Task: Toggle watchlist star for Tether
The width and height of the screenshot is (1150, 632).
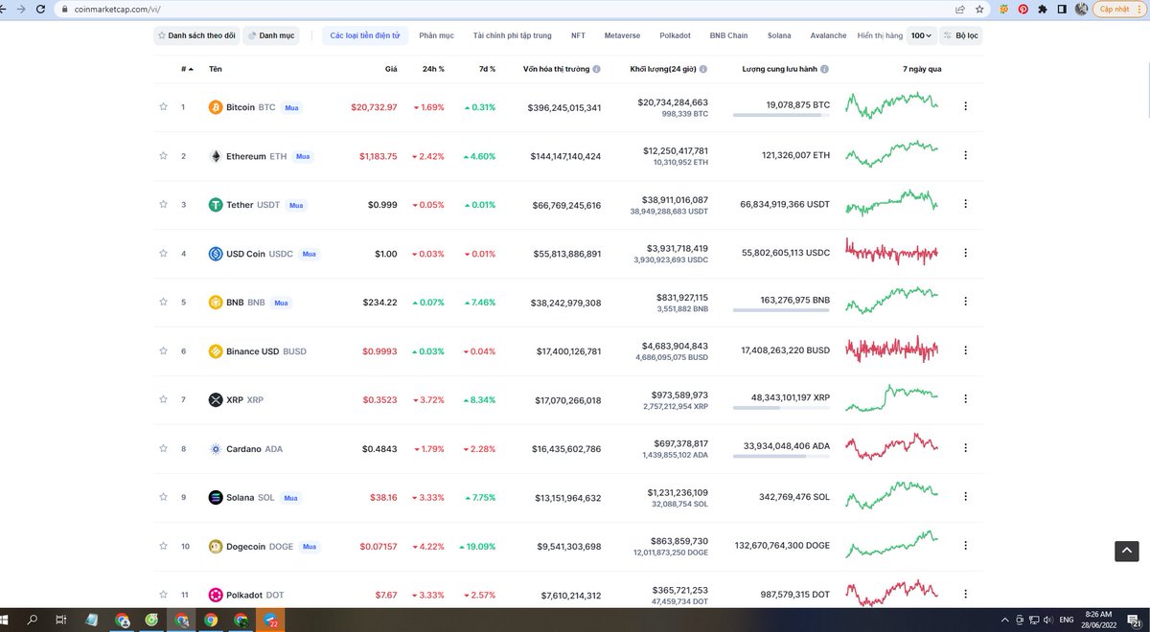Action: pyautogui.click(x=164, y=204)
